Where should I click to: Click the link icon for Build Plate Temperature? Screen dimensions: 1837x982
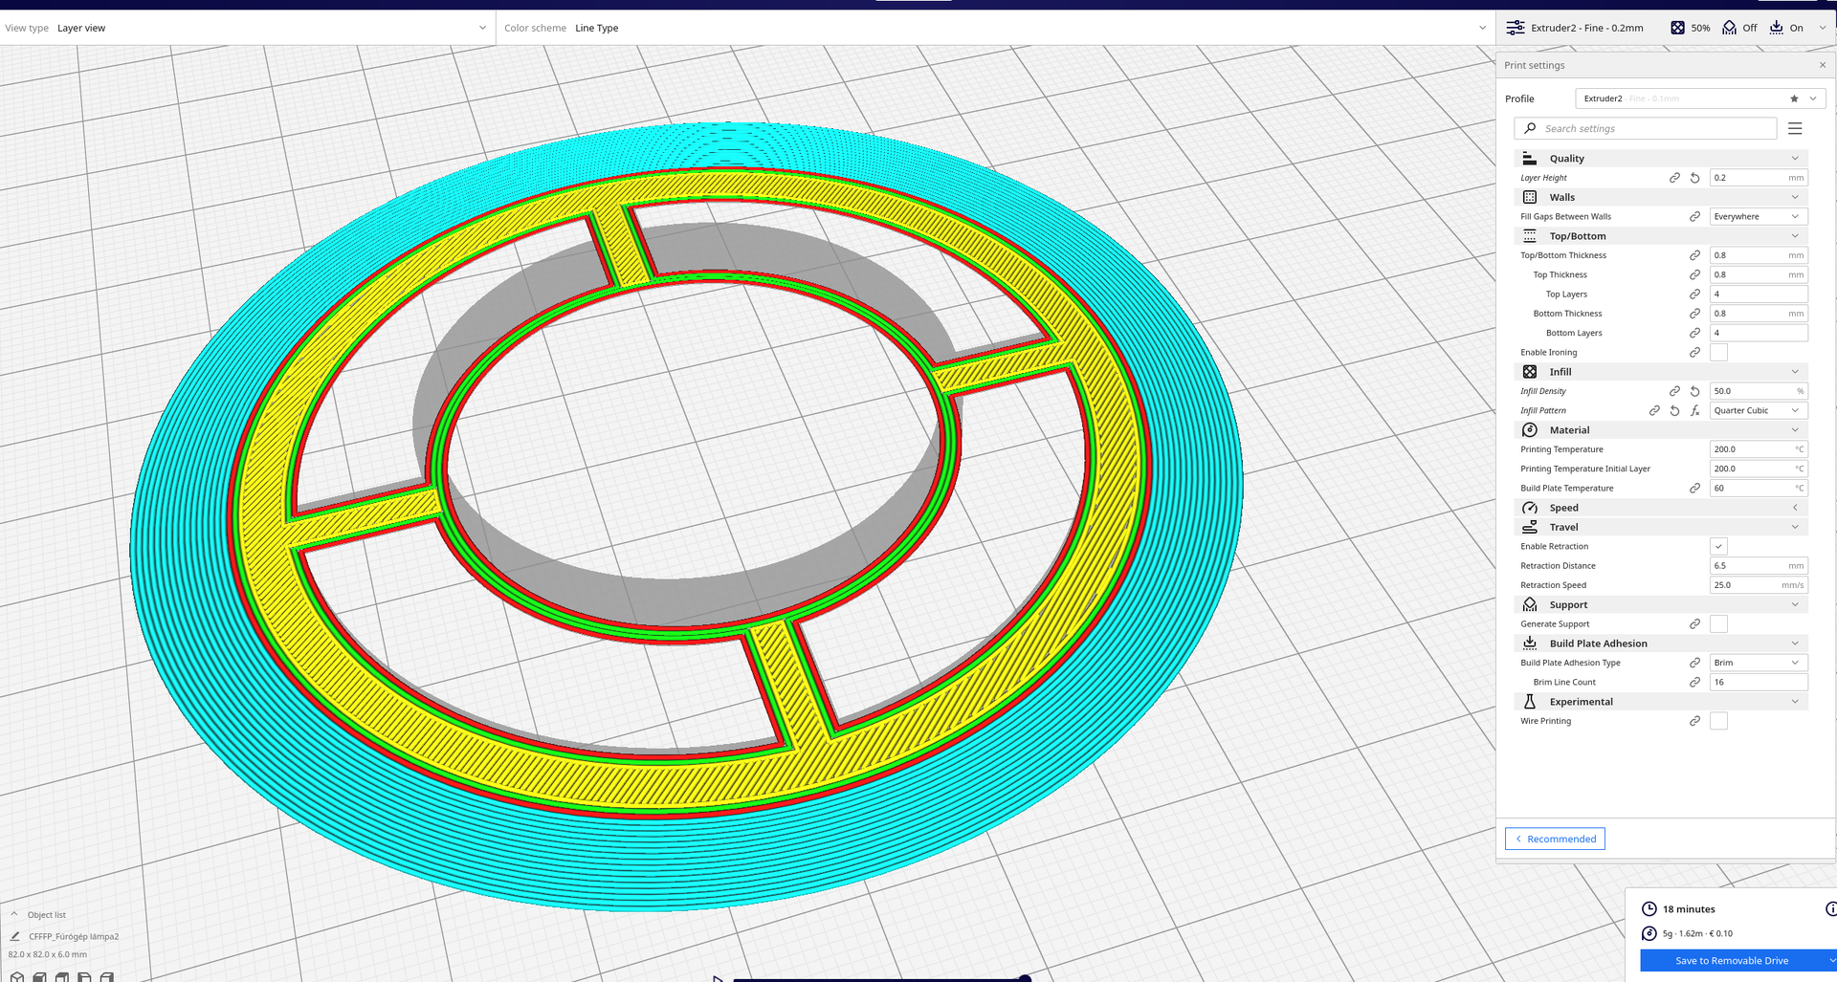point(1694,488)
